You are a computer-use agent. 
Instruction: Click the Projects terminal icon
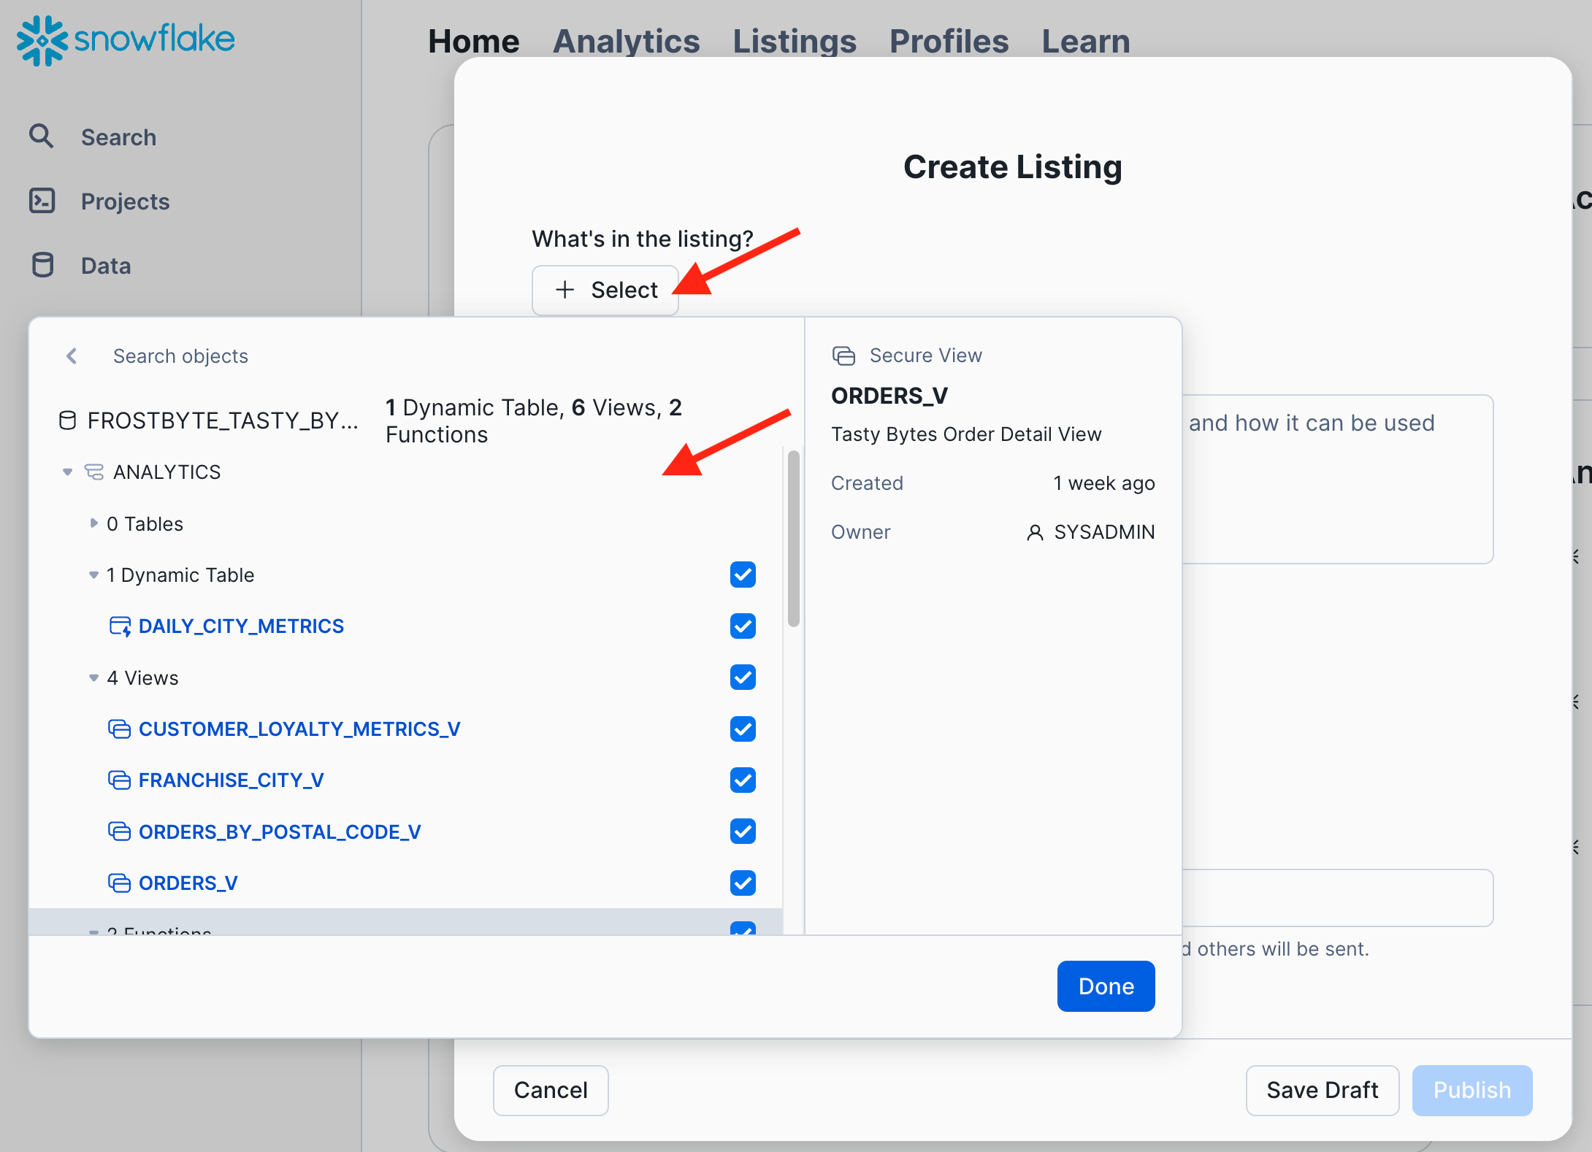coord(42,201)
